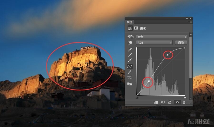Pick the gray point eyedropper
This screenshot has height=127, width=214.
click(130, 55)
